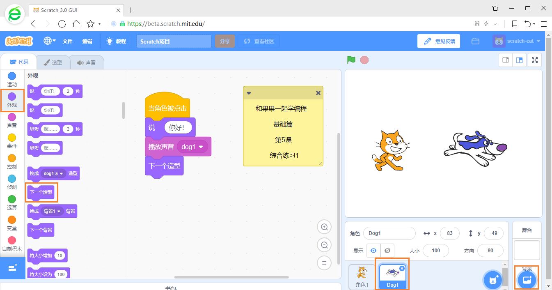Switch to large stage layout
552x290 pixels.
pos(519,60)
